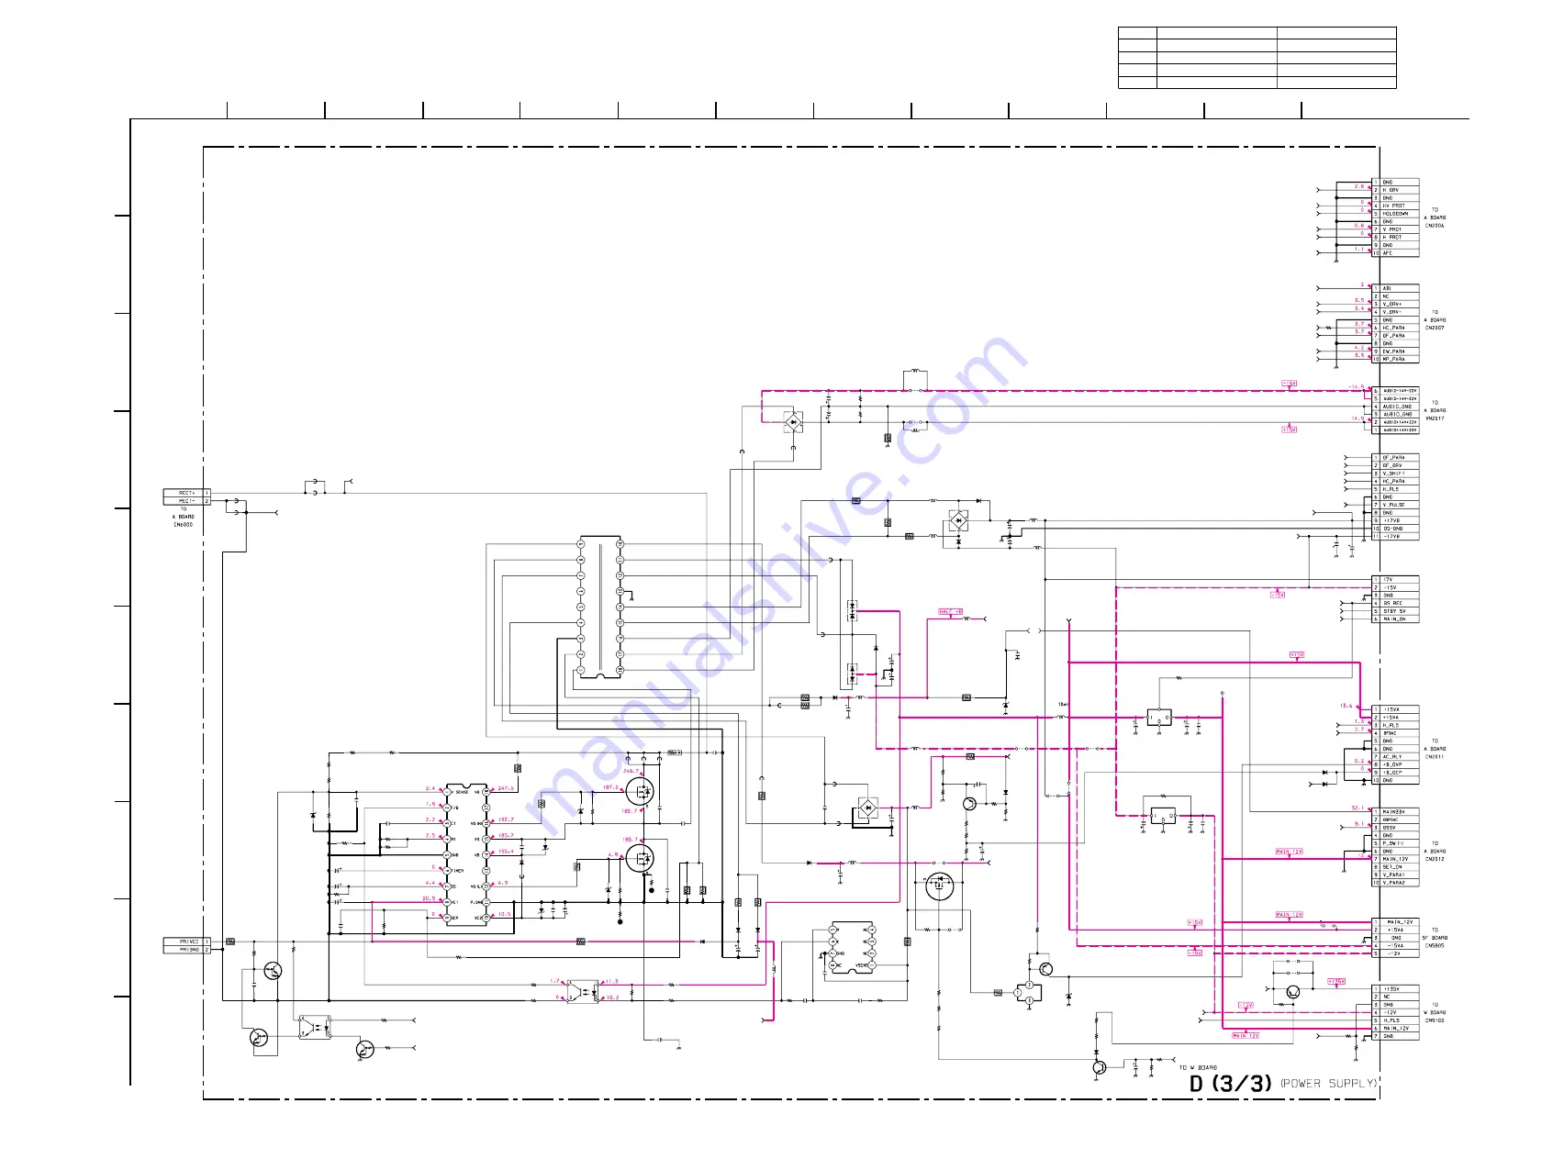Click the CN2011 connector reference

pos(1435,757)
